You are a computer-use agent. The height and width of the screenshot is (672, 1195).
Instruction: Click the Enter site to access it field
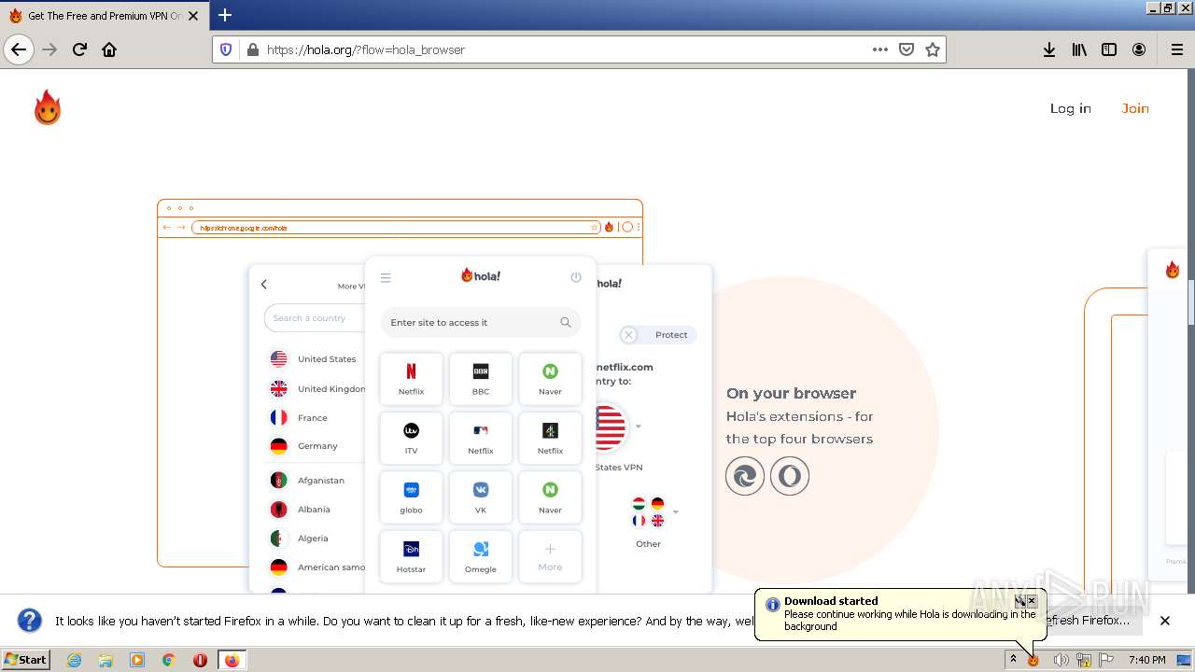click(x=480, y=322)
